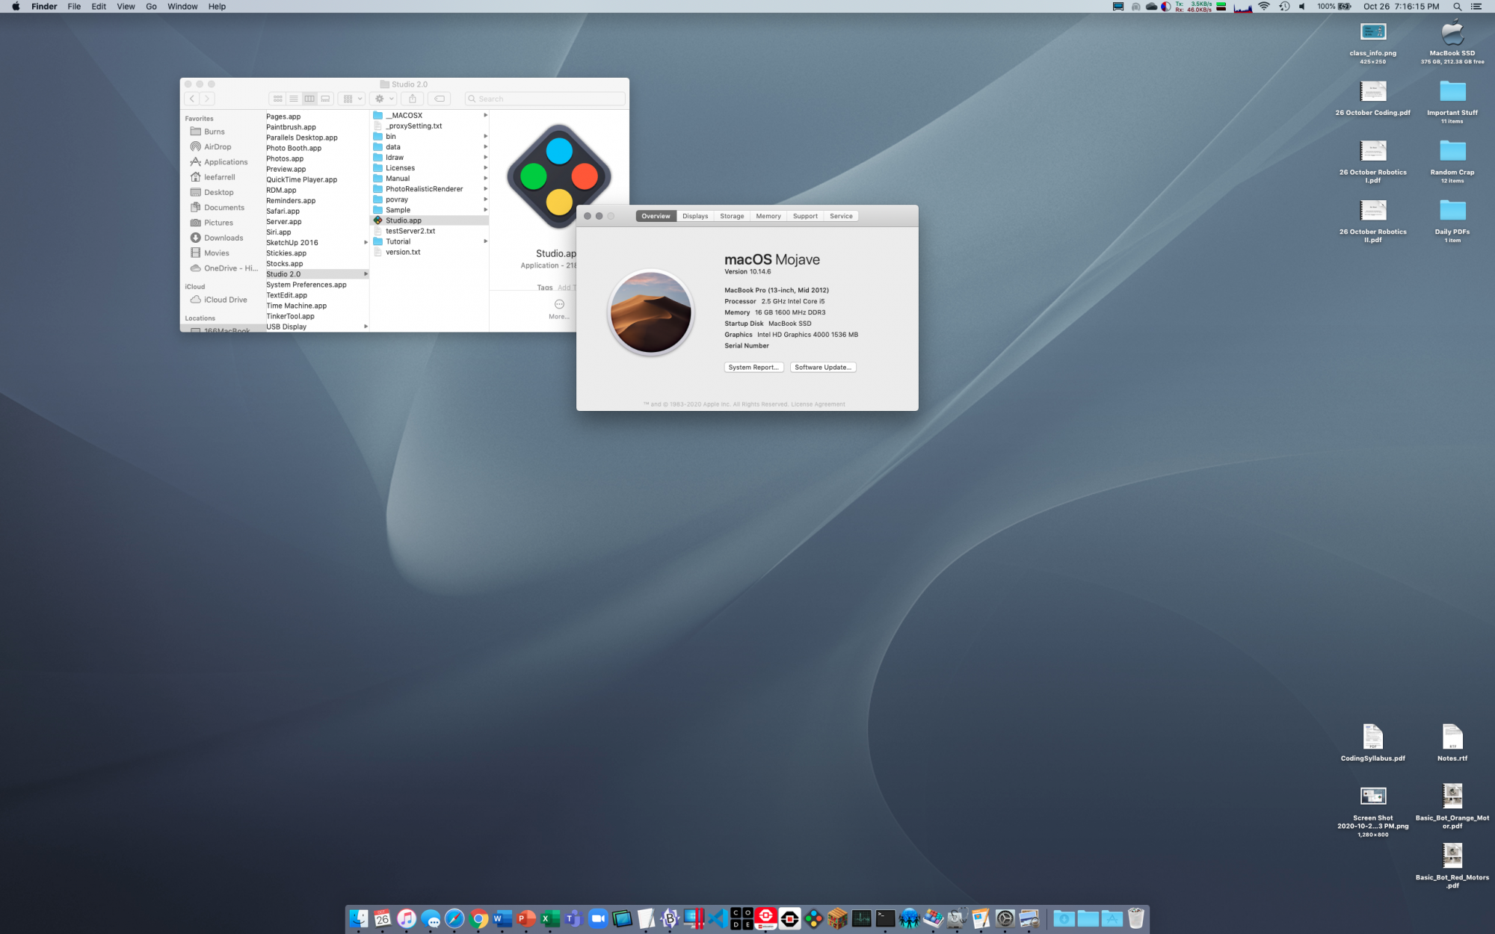Open the Apple menu
The image size is (1495, 934).
[16, 7]
